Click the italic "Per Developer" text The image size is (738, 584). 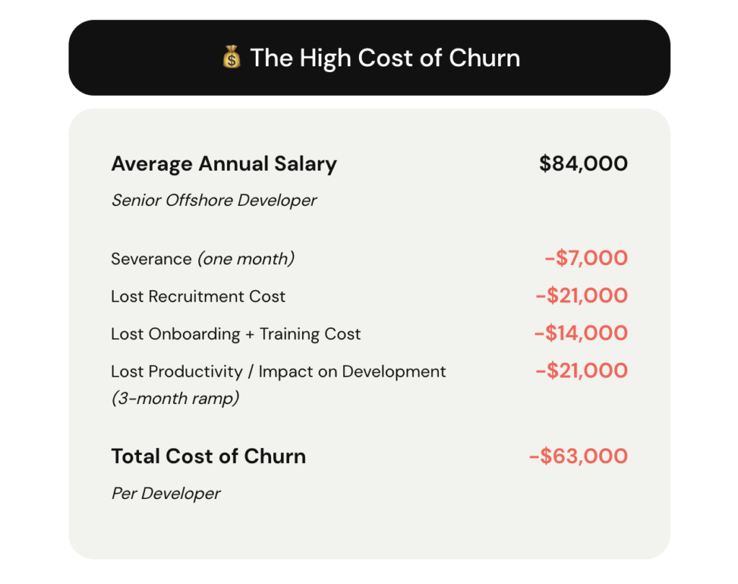(166, 493)
